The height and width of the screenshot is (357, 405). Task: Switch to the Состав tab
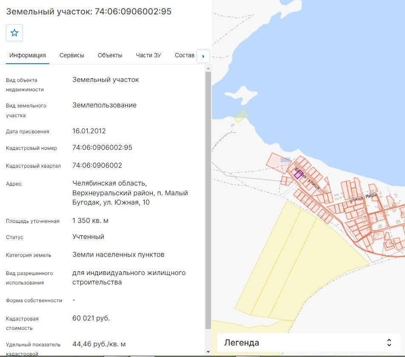point(185,56)
